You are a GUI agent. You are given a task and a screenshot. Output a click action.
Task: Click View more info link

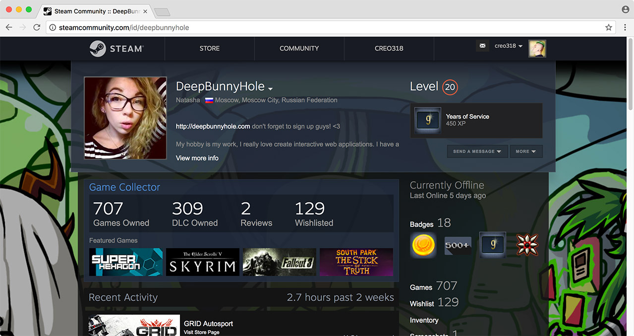pyautogui.click(x=197, y=158)
